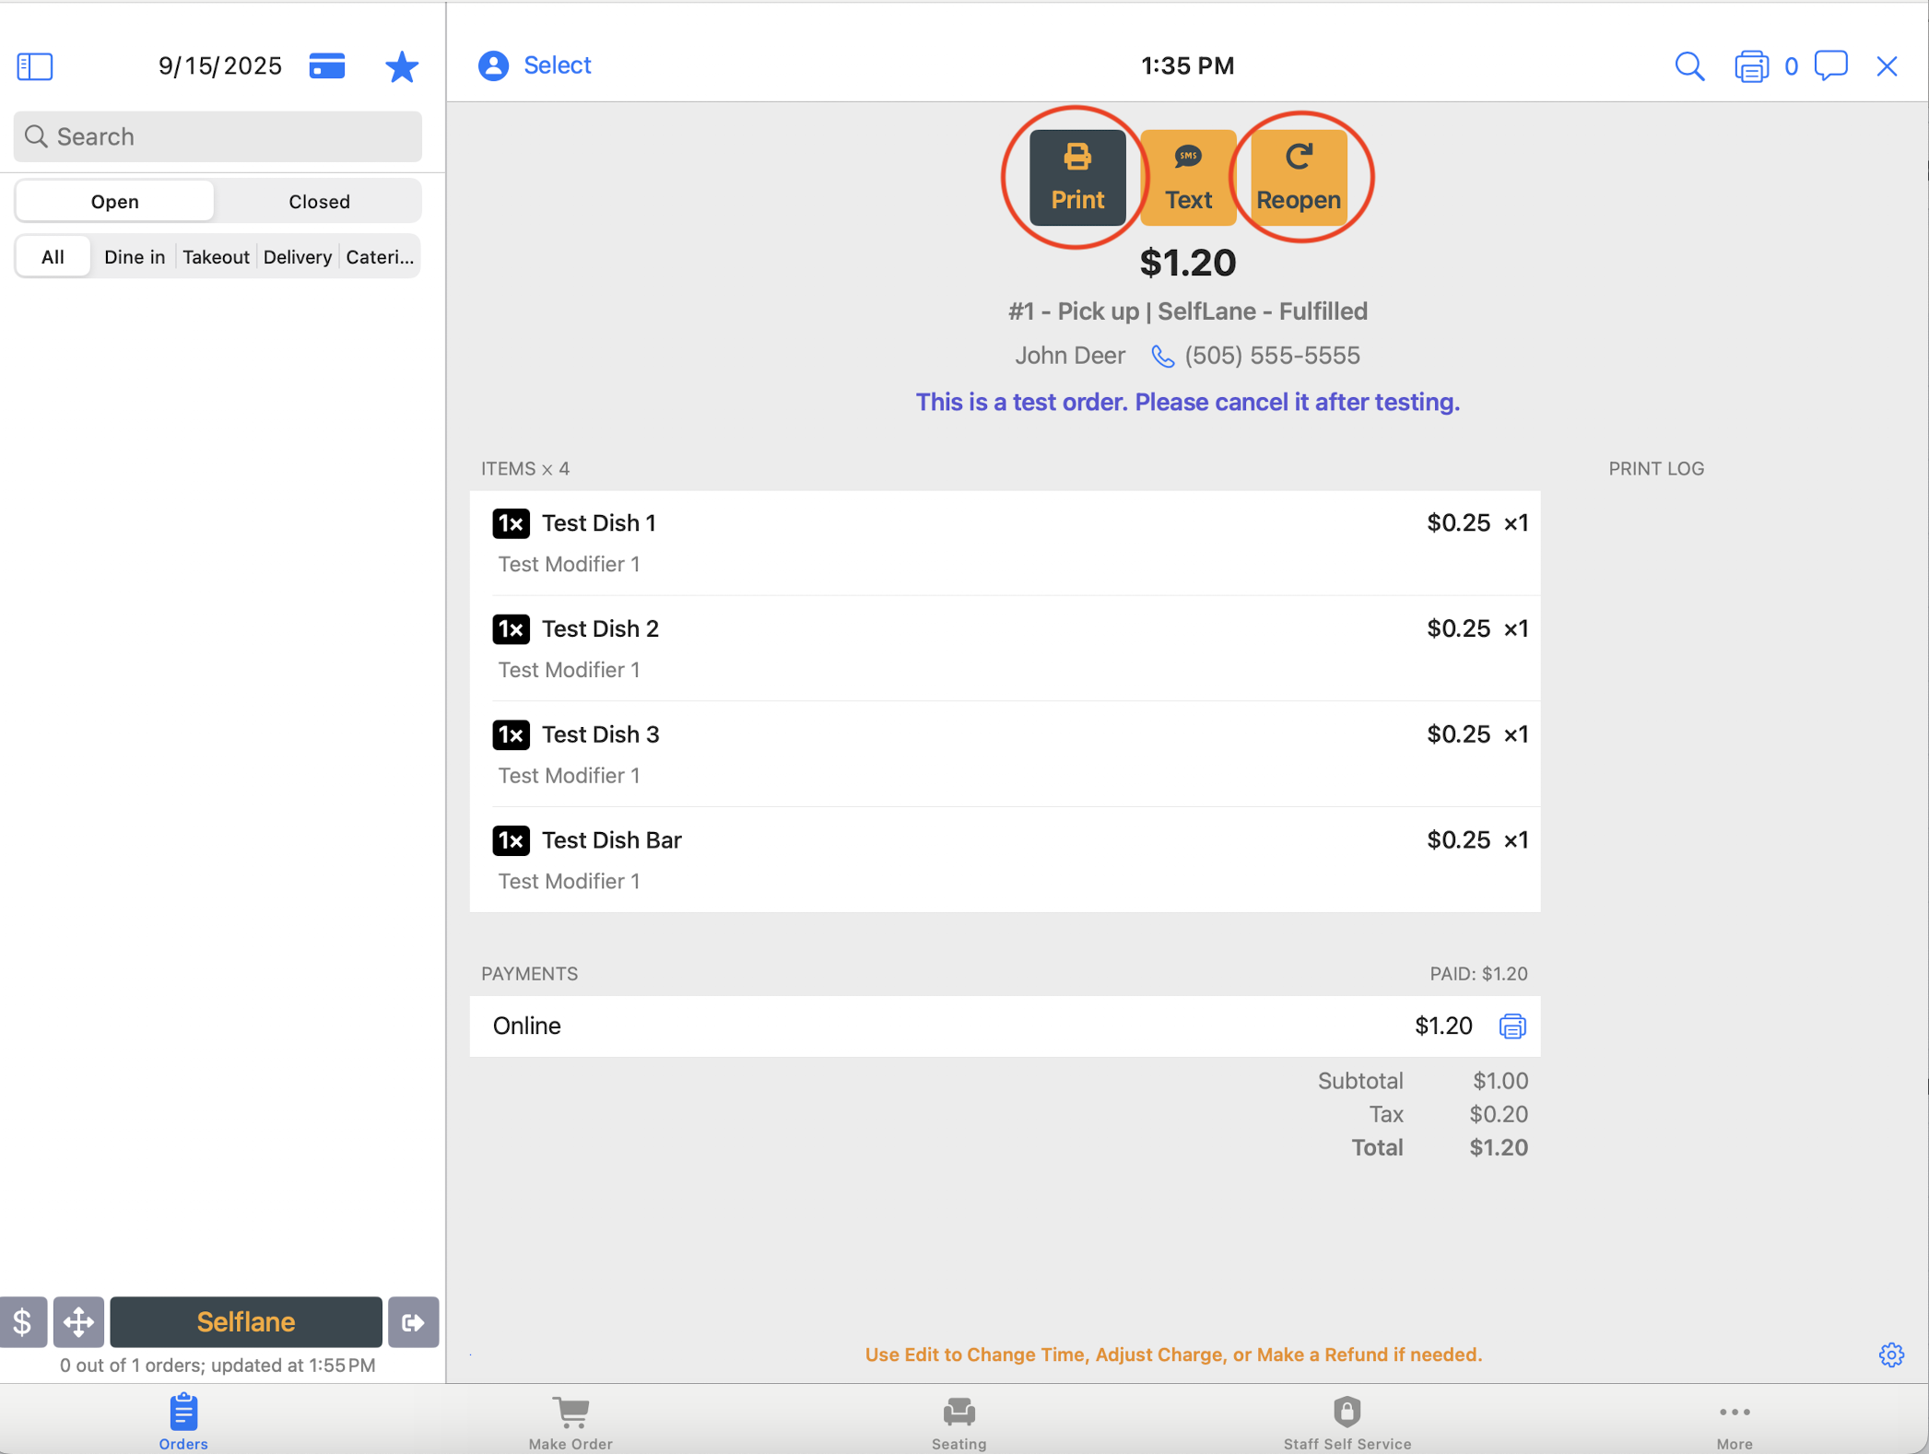Filter orders by Takeout
This screenshot has width=1929, height=1454.
coord(216,256)
